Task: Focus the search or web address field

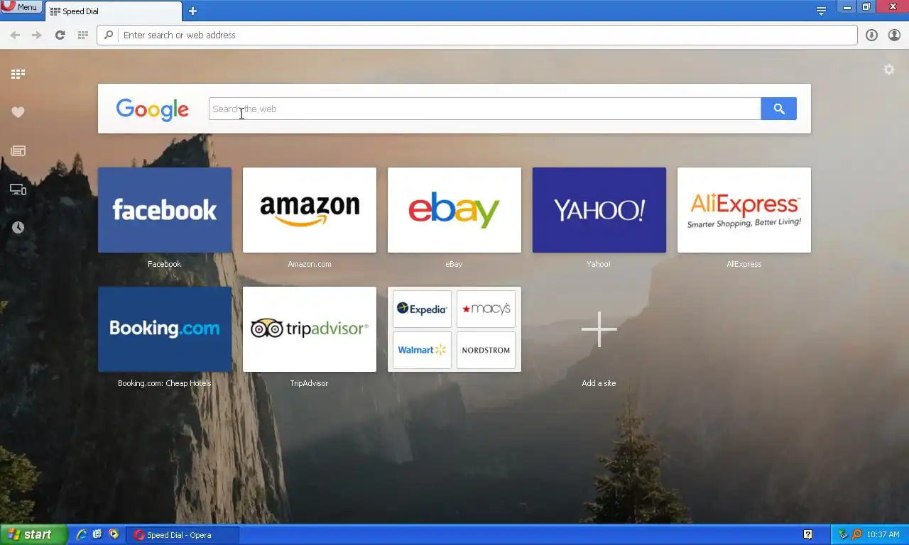Action: [477, 35]
